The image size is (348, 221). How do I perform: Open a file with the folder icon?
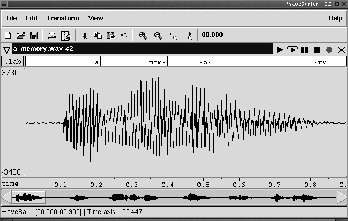21,35
